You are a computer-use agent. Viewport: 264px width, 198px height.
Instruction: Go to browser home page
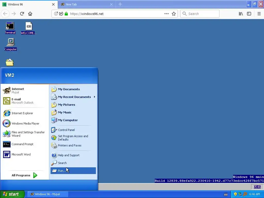pyautogui.click(x=30, y=14)
